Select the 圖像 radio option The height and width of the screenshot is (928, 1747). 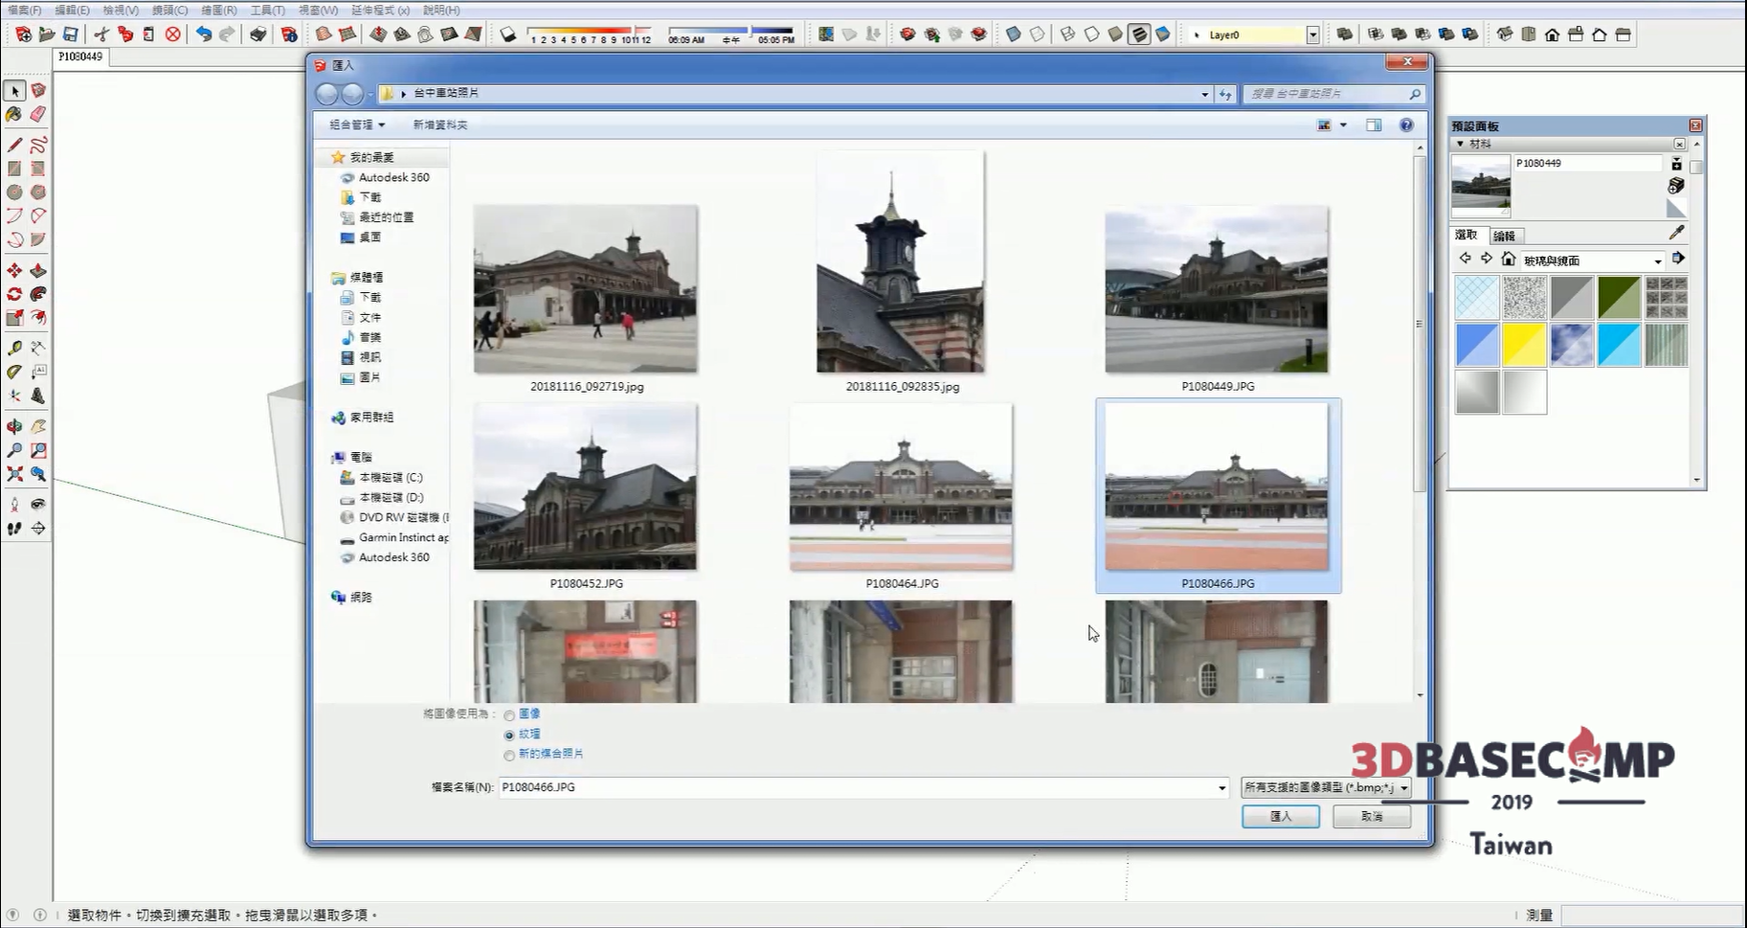tap(509, 714)
